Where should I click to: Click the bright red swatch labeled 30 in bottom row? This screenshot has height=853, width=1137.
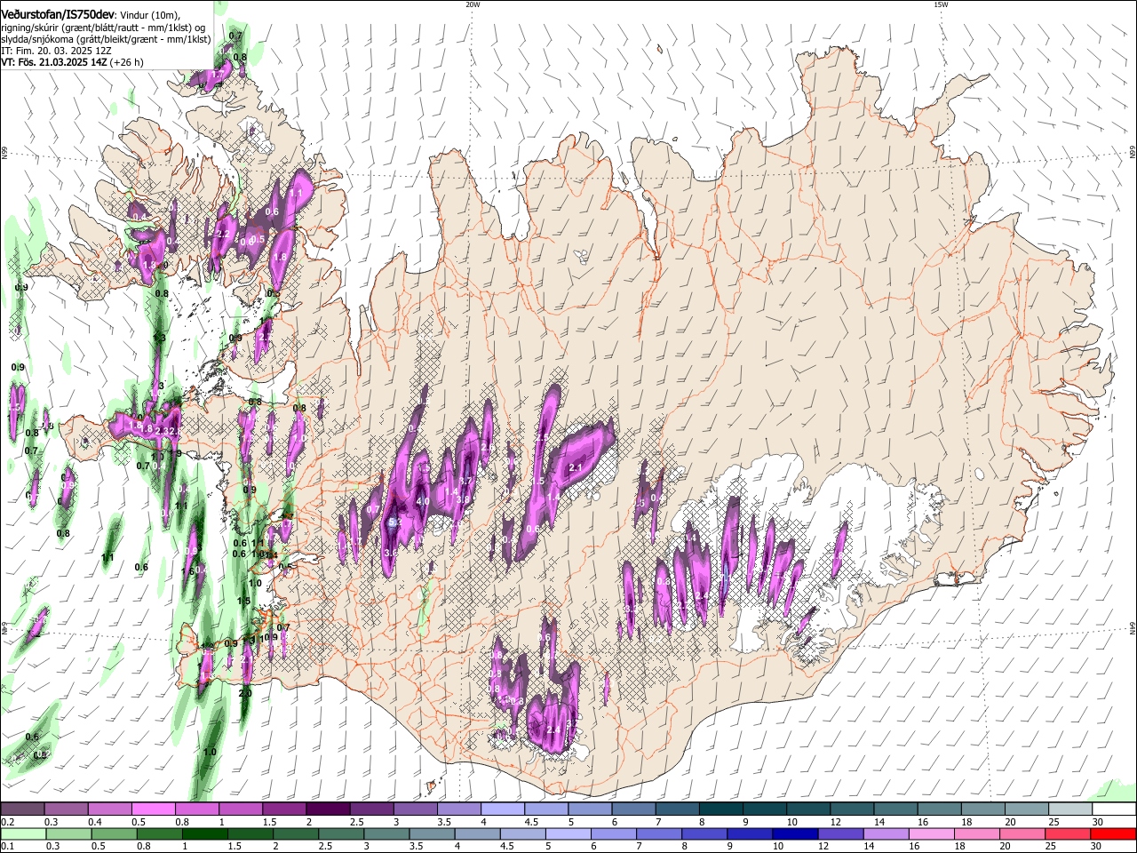pyautogui.click(x=1114, y=833)
